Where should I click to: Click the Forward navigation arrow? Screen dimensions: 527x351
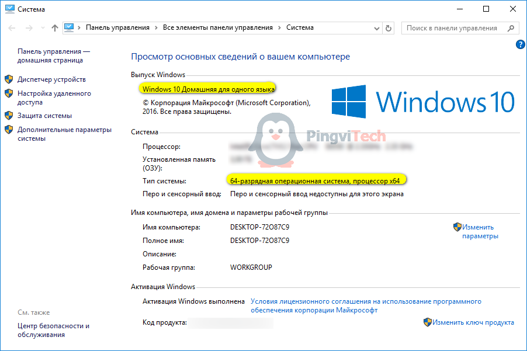tap(29, 28)
